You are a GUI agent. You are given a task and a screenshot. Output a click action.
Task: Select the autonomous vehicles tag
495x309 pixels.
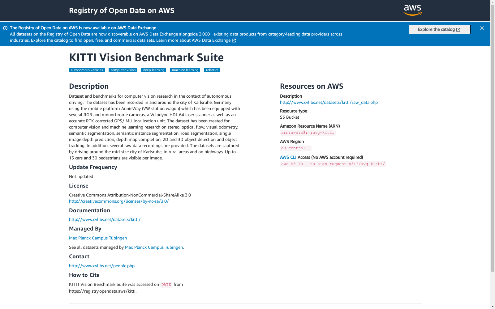(x=87, y=70)
